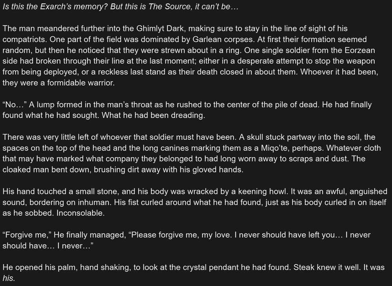Click the sentence "What he had been dreading."
The width and height of the screenshot is (392, 286).
[x=154, y=115]
